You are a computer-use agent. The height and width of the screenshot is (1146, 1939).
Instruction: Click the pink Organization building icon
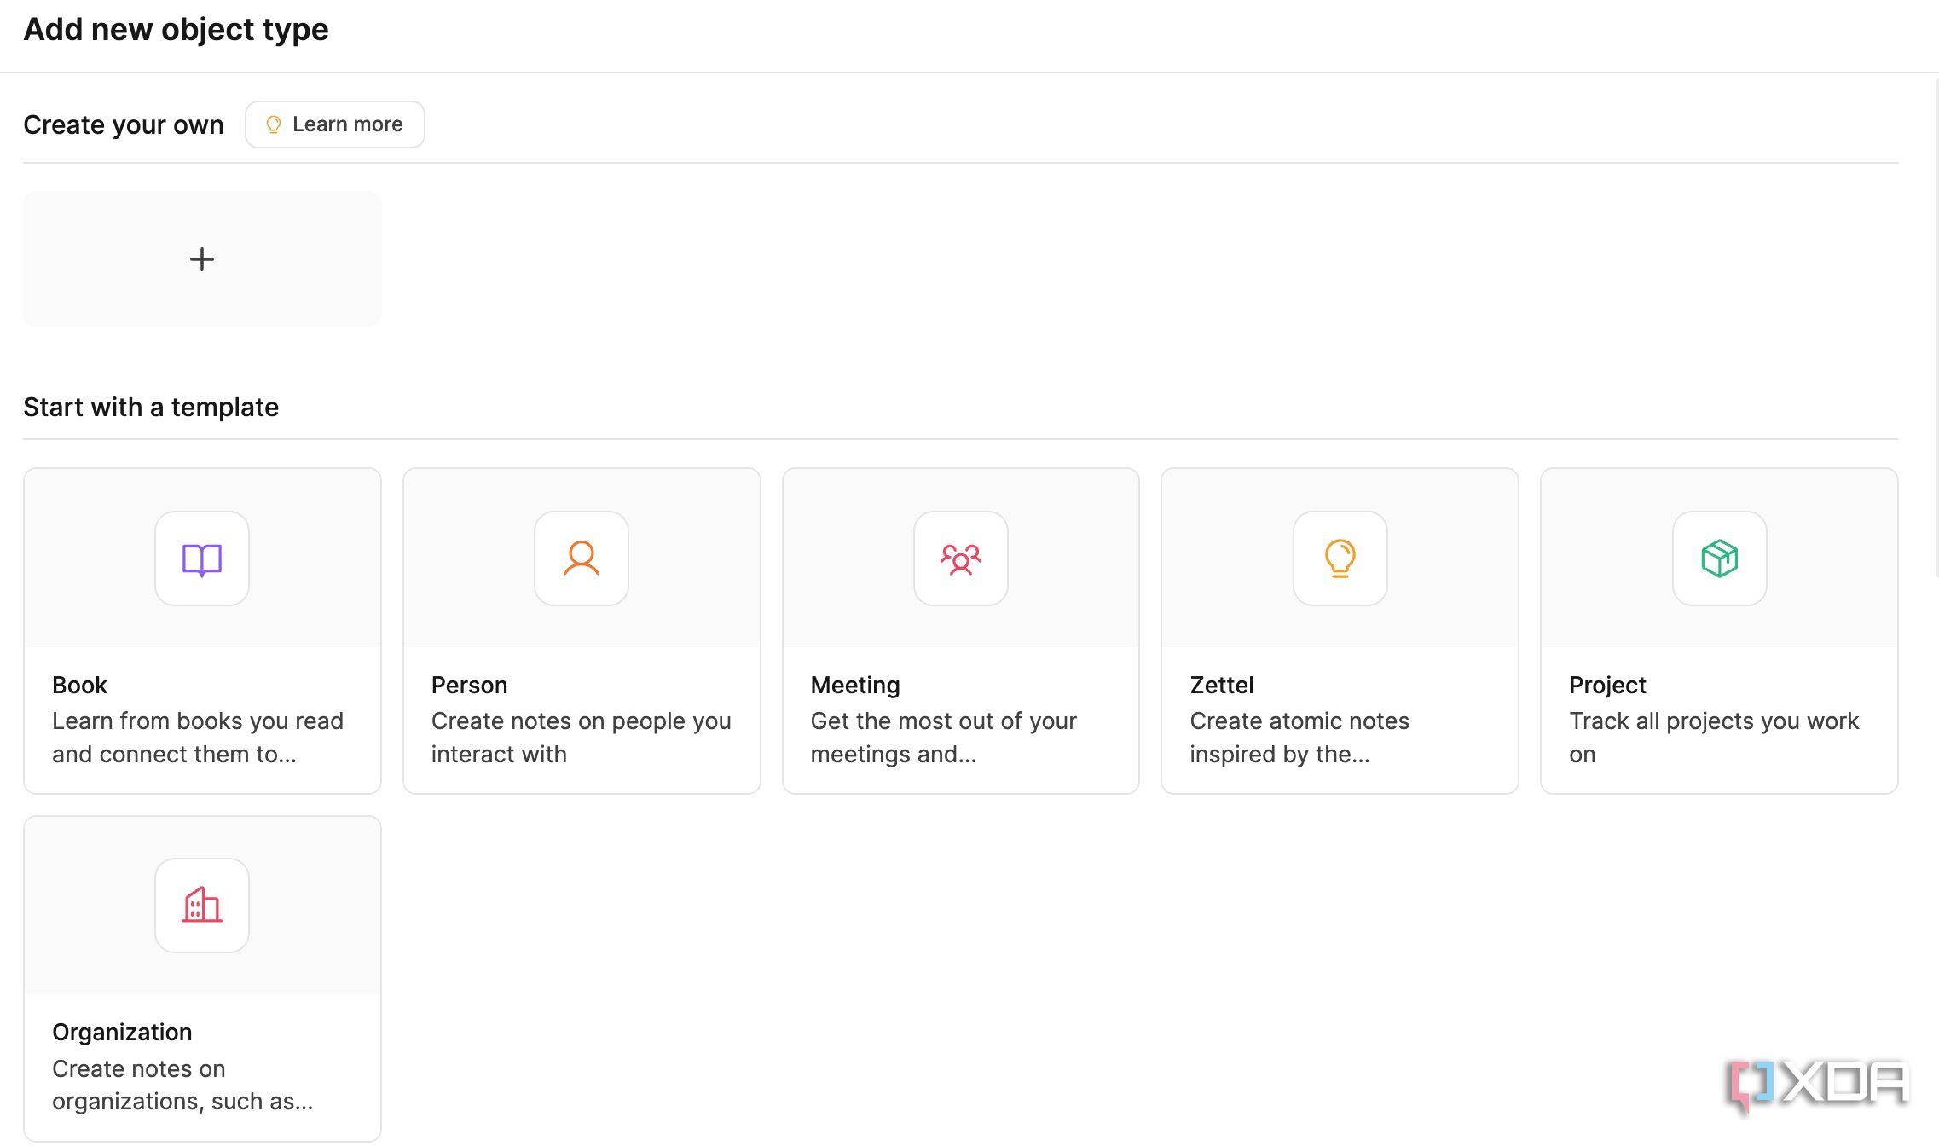pos(202,906)
